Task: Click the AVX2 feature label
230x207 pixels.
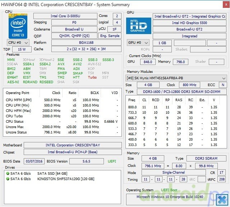Action: pyautogui.click(x=78, y=64)
